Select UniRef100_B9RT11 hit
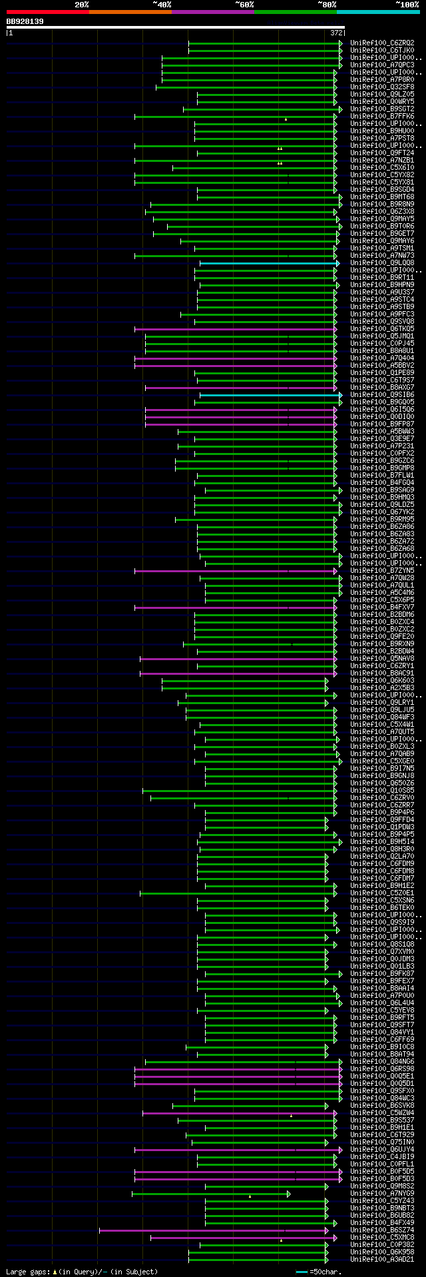Image resolution: width=426 pixels, height=1277 pixels. [x=382, y=278]
